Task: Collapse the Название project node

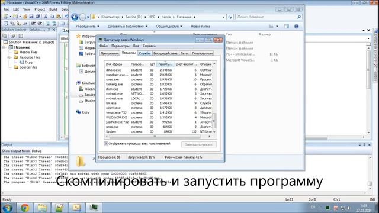Action: tap(4, 47)
